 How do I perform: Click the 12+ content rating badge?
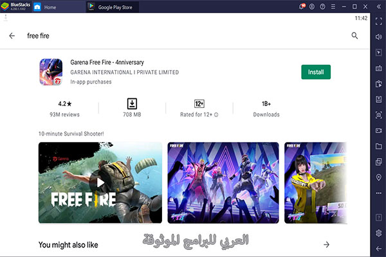click(x=199, y=104)
